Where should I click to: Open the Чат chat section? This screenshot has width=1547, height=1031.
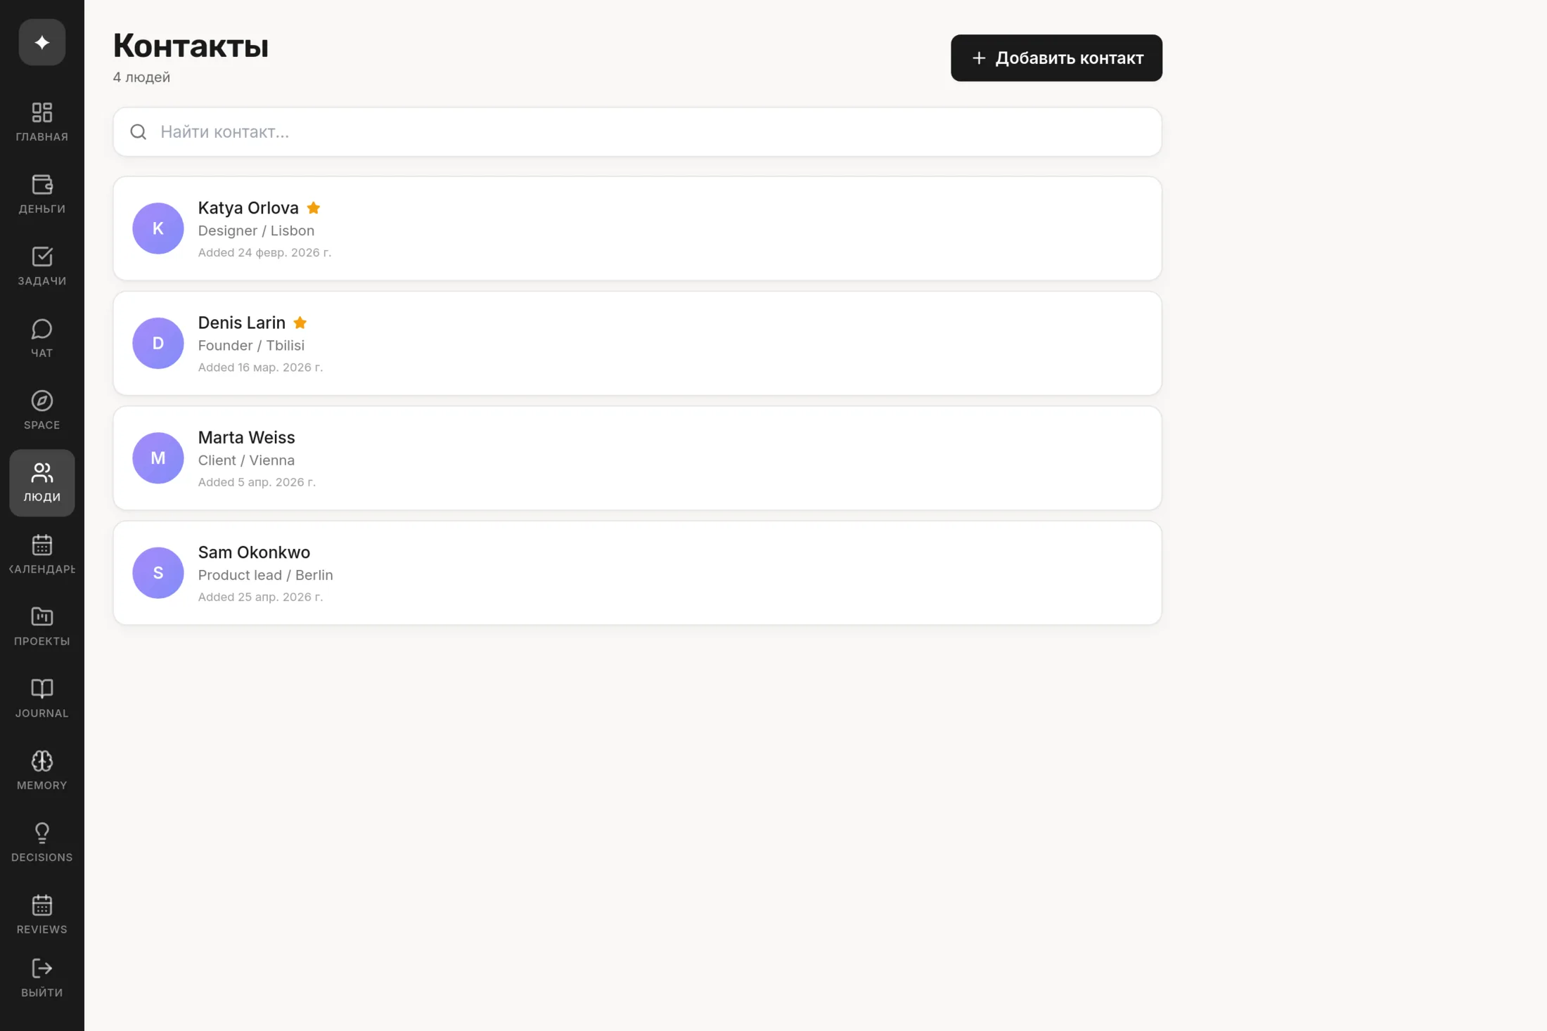click(42, 329)
